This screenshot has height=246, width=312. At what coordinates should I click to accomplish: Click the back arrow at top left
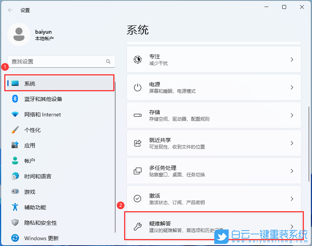click(10, 10)
